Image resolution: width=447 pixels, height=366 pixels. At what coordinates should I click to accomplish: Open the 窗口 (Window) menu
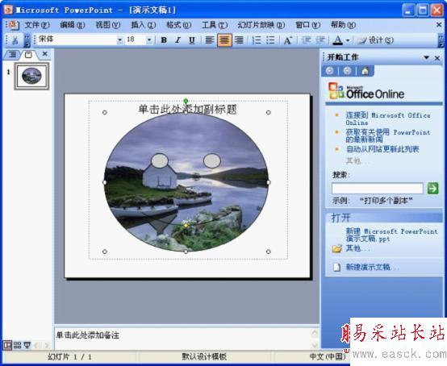[x=308, y=25]
